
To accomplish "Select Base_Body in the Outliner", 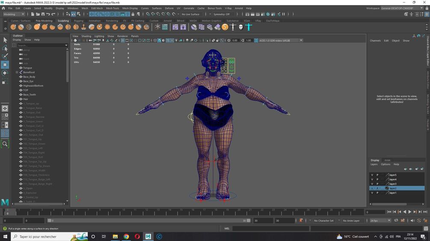I will [29, 77].
